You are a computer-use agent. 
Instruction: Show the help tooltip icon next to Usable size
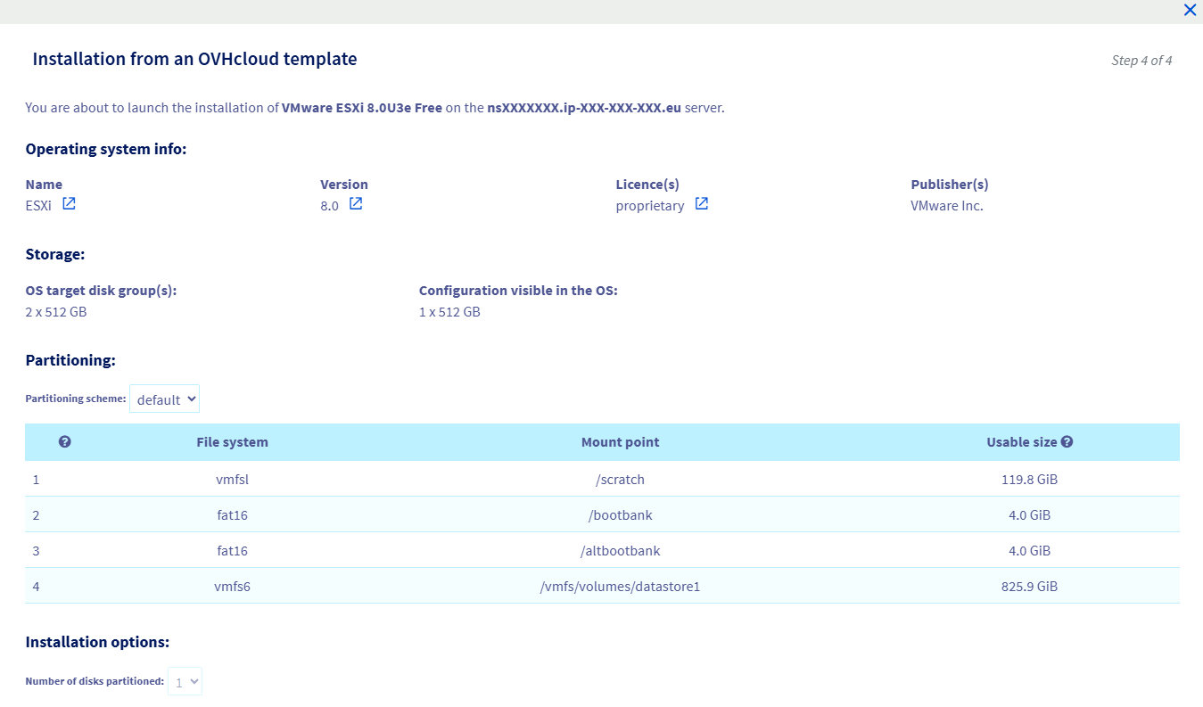coord(1067,442)
